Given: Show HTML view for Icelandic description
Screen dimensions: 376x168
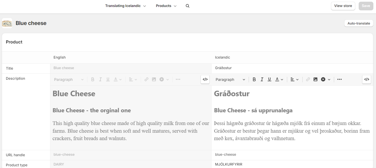Looking at the screenshot, I should [367, 79].
